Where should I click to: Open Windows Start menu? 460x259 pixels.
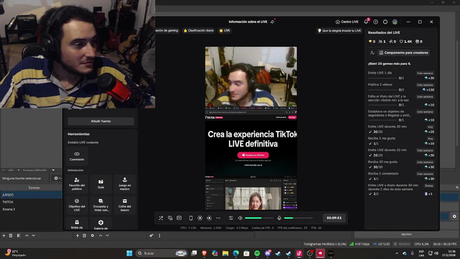[129, 253]
